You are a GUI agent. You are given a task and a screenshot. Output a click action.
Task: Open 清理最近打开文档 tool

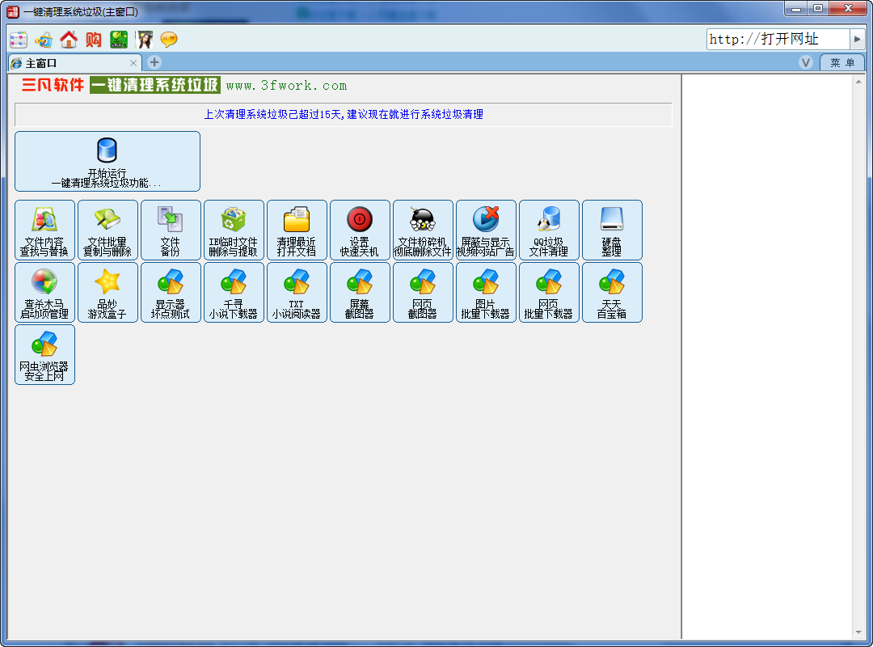(x=297, y=230)
